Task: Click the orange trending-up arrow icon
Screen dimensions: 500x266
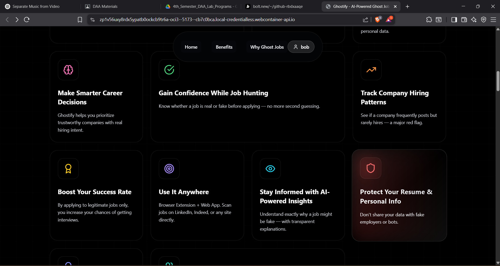Action: [x=371, y=70]
